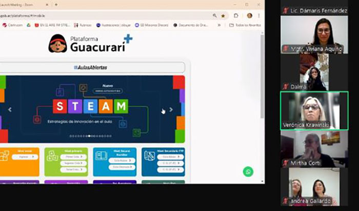This screenshot has width=359, height=211.
Task: Select the active carousel indicator dot
Action: click(x=89, y=136)
